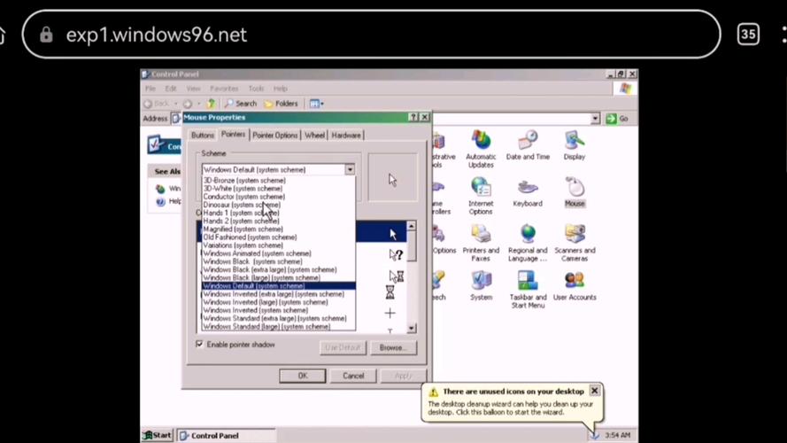Open the Tools menu
The width and height of the screenshot is (787, 443).
point(256,89)
